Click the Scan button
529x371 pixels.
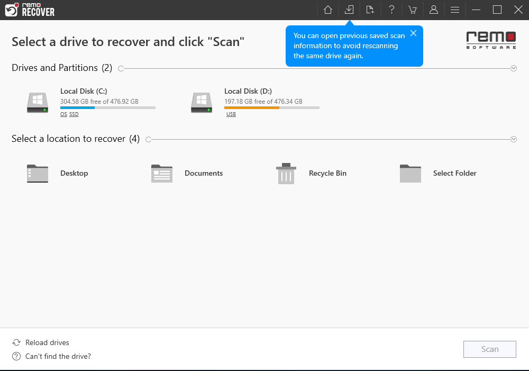[x=489, y=349]
